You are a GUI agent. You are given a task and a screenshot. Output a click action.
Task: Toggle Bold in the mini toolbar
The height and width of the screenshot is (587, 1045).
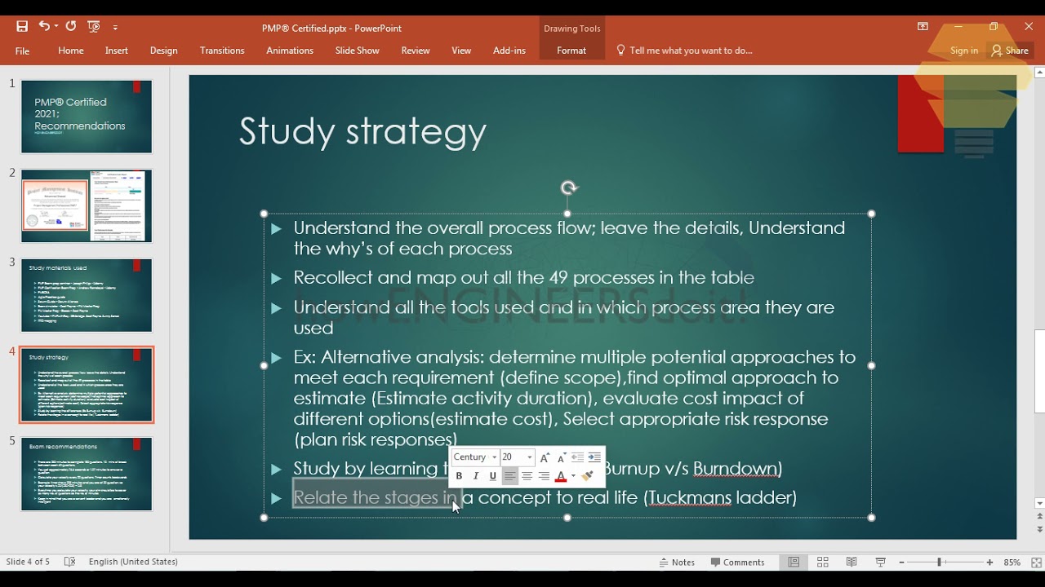coord(459,476)
